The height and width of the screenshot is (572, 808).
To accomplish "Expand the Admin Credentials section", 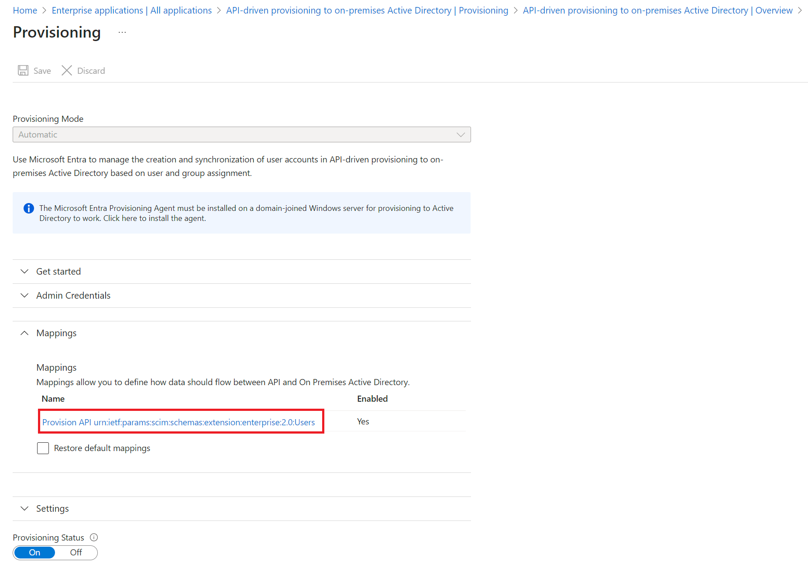I will point(73,296).
